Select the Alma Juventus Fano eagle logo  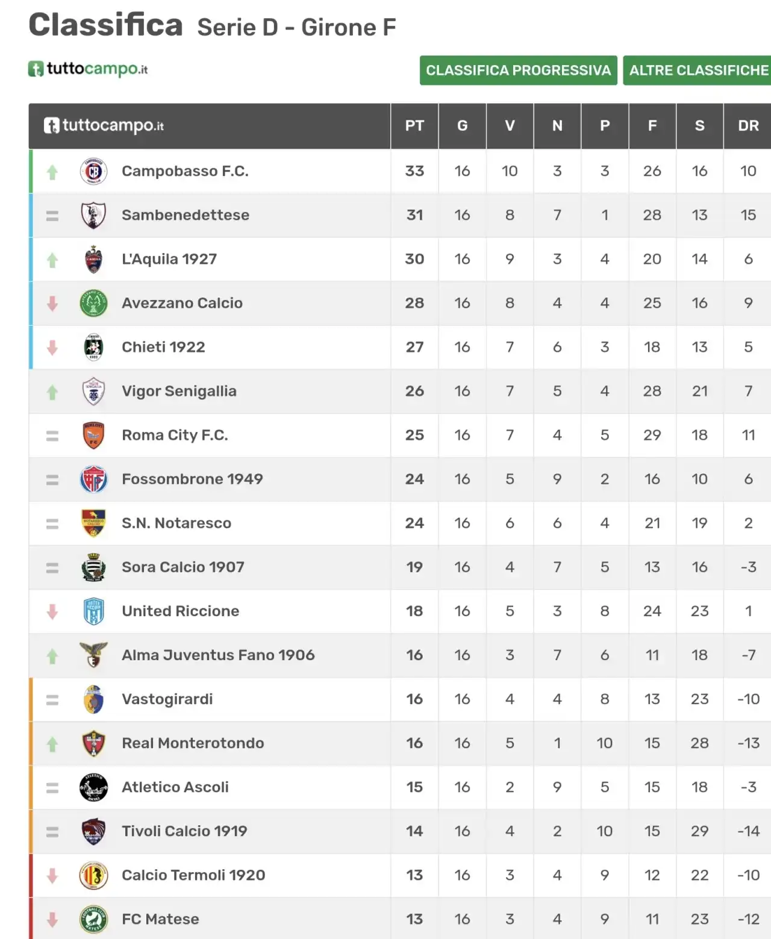click(x=93, y=655)
